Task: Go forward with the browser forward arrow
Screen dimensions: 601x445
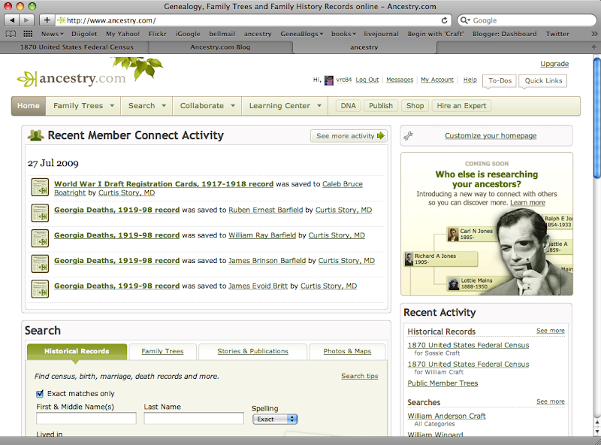Action: coord(26,20)
